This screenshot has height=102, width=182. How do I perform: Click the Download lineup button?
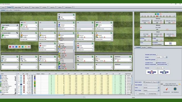point(152,94)
